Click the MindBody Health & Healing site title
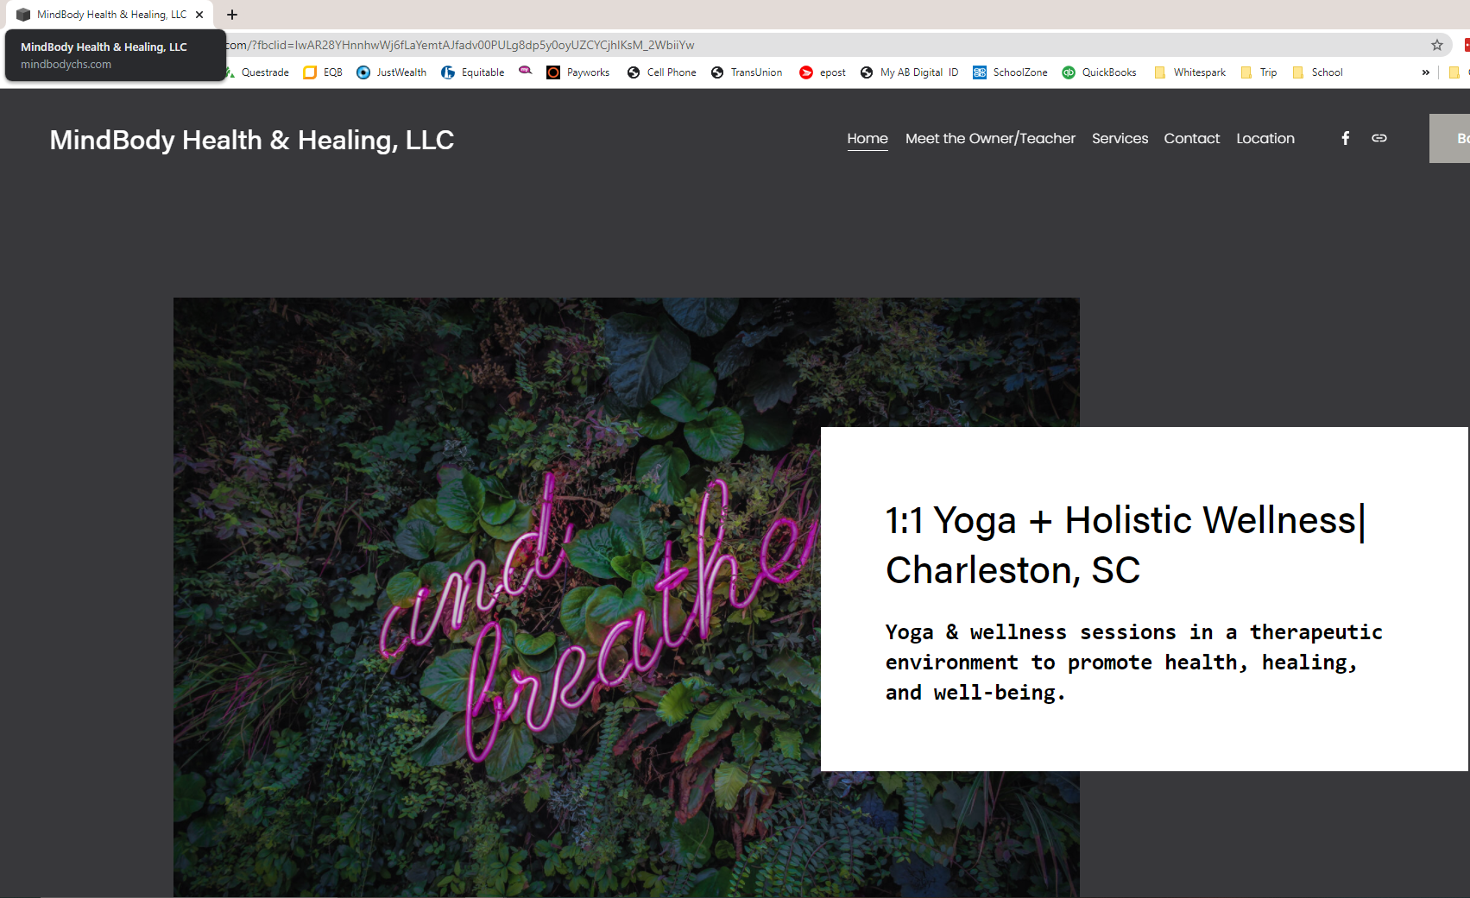This screenshot has height=898, width=1470. 251,140
